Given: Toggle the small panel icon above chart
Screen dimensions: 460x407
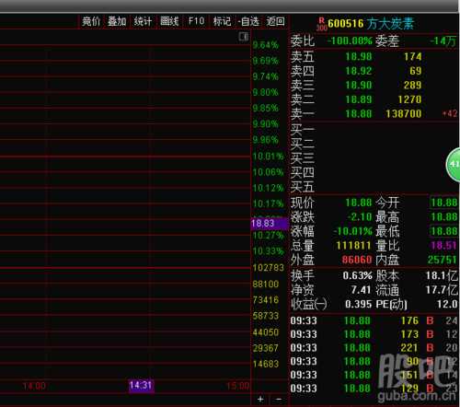Looking at the screenshot, I should [x=244, y=37].
